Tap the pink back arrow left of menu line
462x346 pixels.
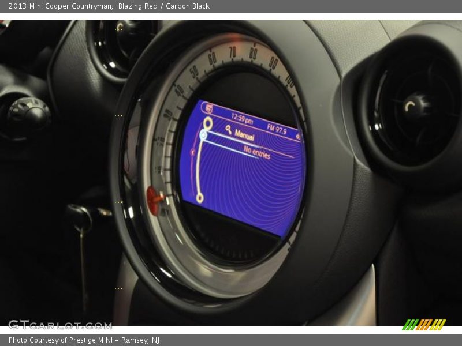tap(193, 152)
